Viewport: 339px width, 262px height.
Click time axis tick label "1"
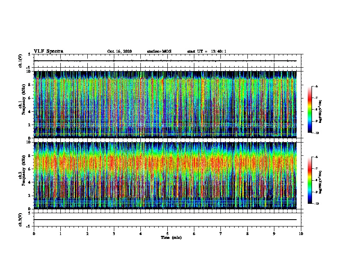click(60, 234)
